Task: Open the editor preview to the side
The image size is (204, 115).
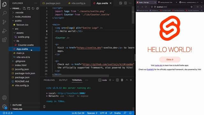Action: [120, 3]
